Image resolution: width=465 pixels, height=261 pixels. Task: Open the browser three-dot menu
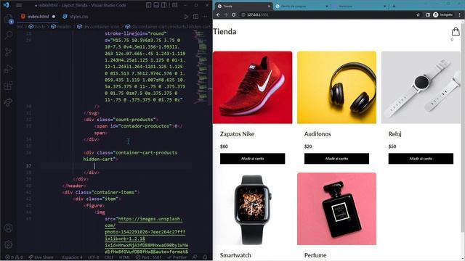pyautogui.click(x=460, y=14)
